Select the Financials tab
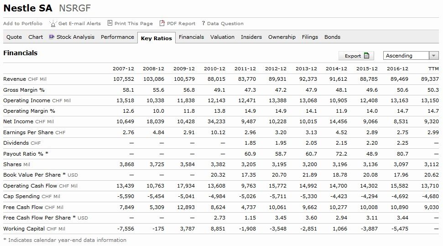 (191, 37)
